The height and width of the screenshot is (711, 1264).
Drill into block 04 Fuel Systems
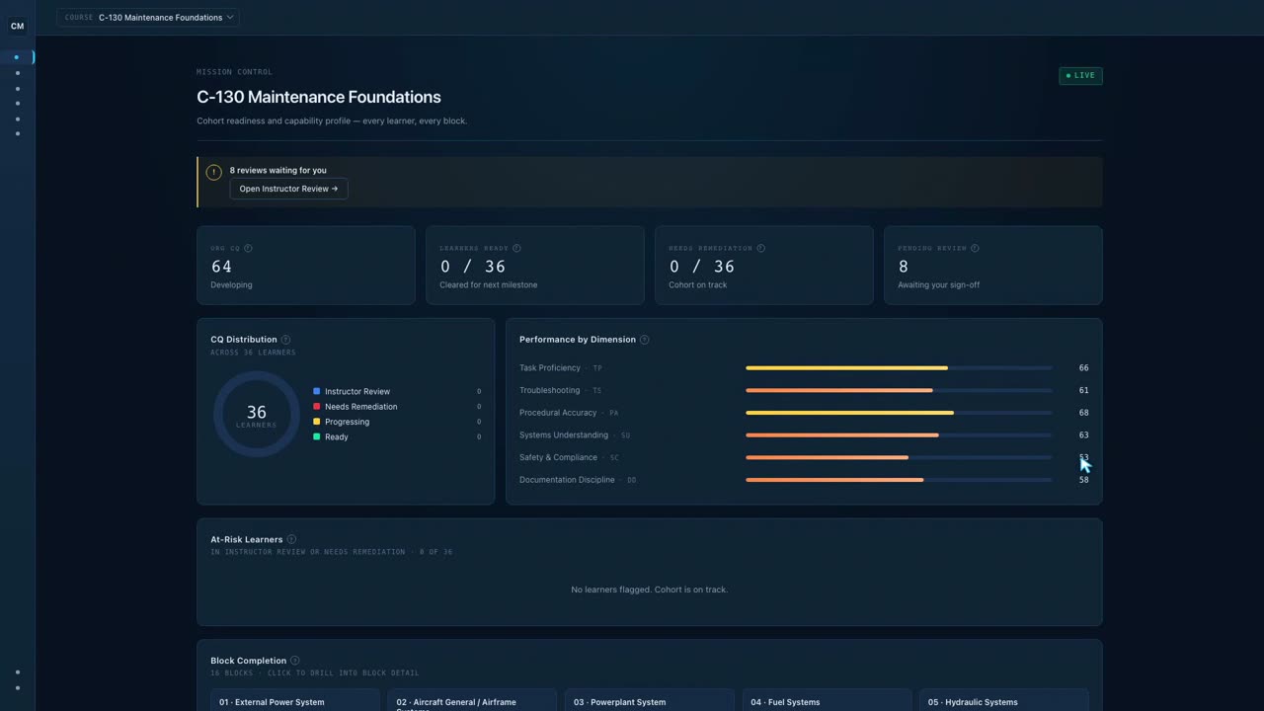827,701
